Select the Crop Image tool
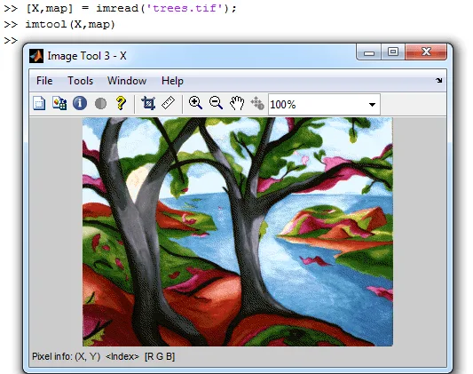The image size is (473, 374). click(x=148, y=103)
